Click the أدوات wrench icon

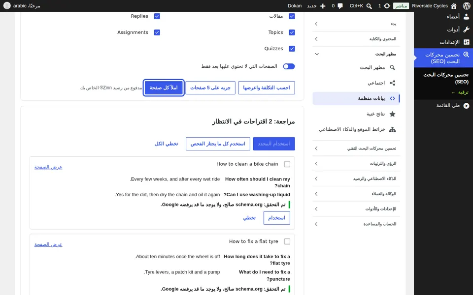pos(467,29)
